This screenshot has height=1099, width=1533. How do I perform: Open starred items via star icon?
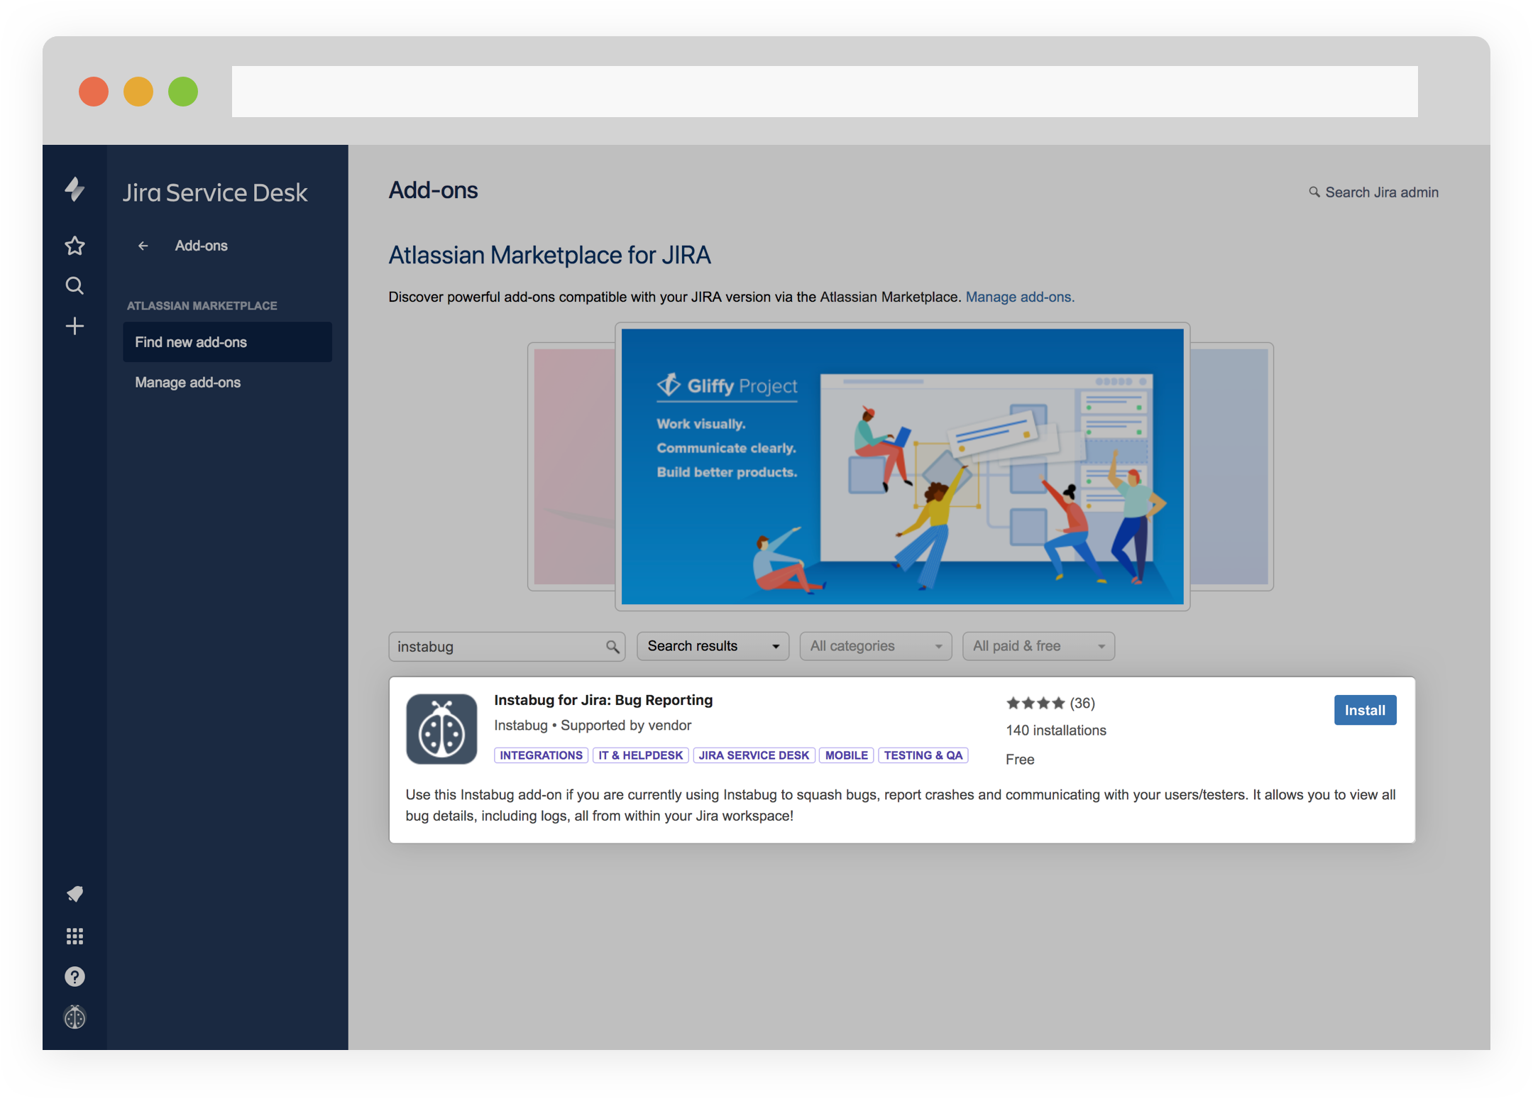(75, 246)
